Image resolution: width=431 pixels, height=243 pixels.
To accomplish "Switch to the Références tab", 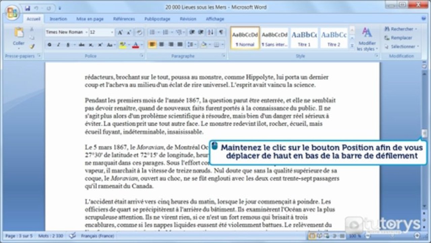I will tap(124, 19).
